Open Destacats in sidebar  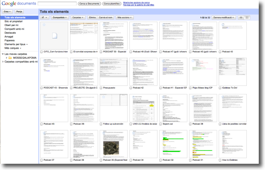(10, 33)
